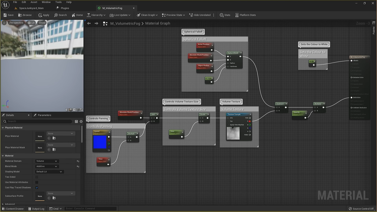This screenshot has height=212, width=377.
Task: Click the blue Speed color swatch
Action: pos(100,142)
